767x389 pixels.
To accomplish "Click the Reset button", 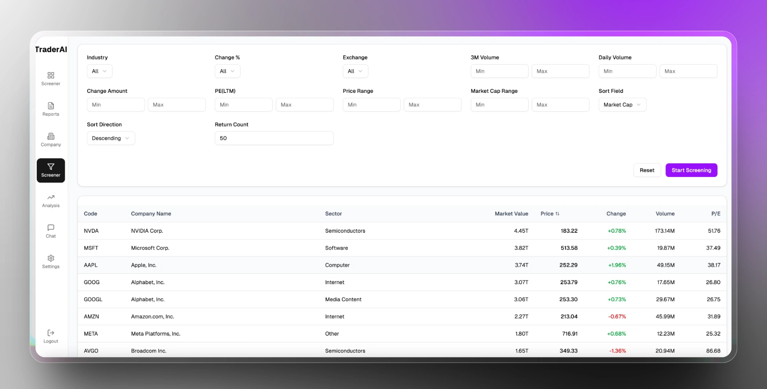I will click(x=647, y=170).
